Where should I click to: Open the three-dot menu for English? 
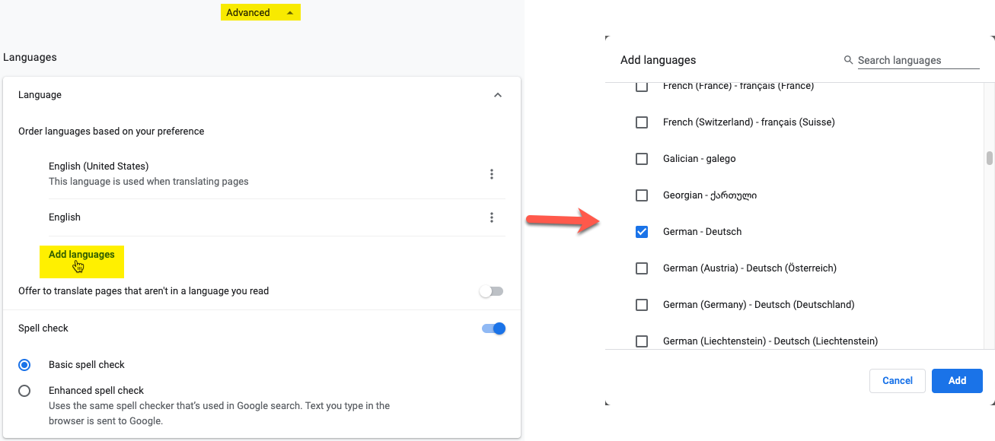coord(492,217)
